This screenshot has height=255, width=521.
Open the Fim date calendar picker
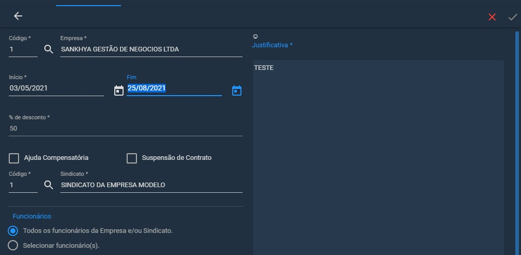click(237, 90)
